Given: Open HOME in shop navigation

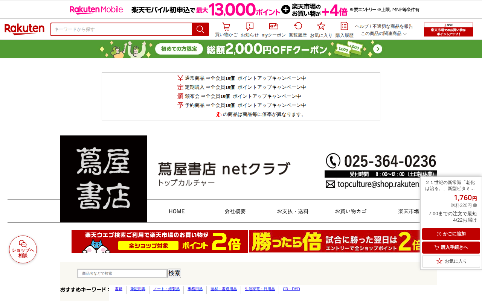Looking at the screenshot, I should coord(177,211).
